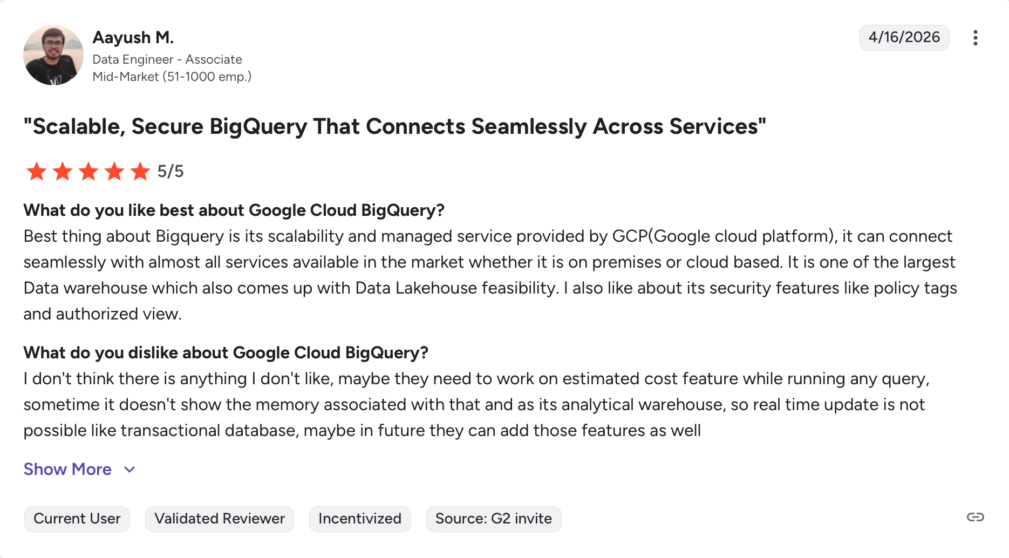The image size is (1009, 558).
Task: Click the Incentivized tag
Action: (x=360, y=519)
